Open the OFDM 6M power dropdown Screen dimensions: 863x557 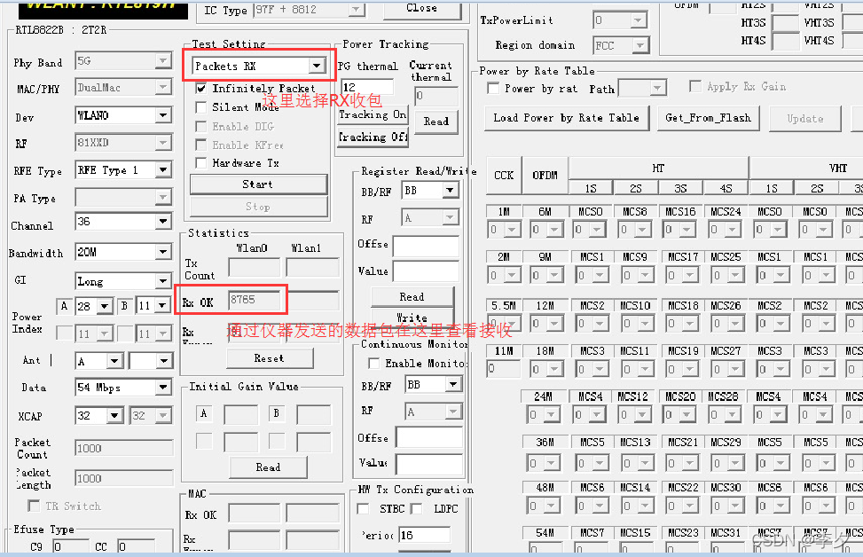(554, 230)
